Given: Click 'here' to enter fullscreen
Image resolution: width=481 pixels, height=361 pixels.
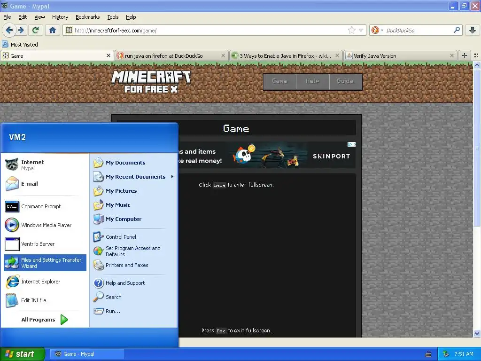Looking at the screenshot, I should 219,185.
